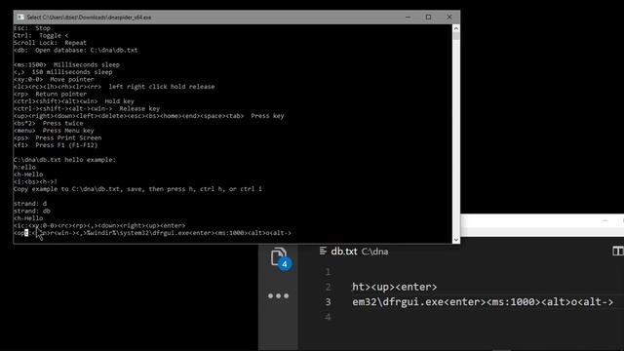Minimize the dnaspider console window
624x351 pixels.
pos(408,18)
